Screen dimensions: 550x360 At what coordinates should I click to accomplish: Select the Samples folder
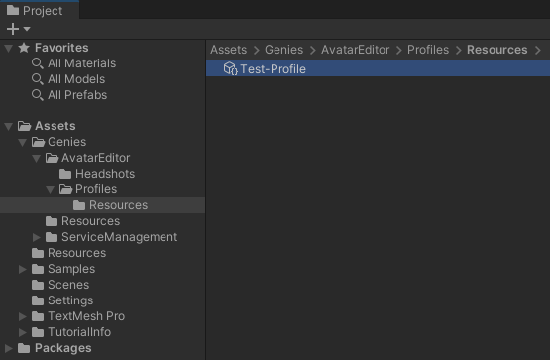pyautogui.click(x=71, y=269)
